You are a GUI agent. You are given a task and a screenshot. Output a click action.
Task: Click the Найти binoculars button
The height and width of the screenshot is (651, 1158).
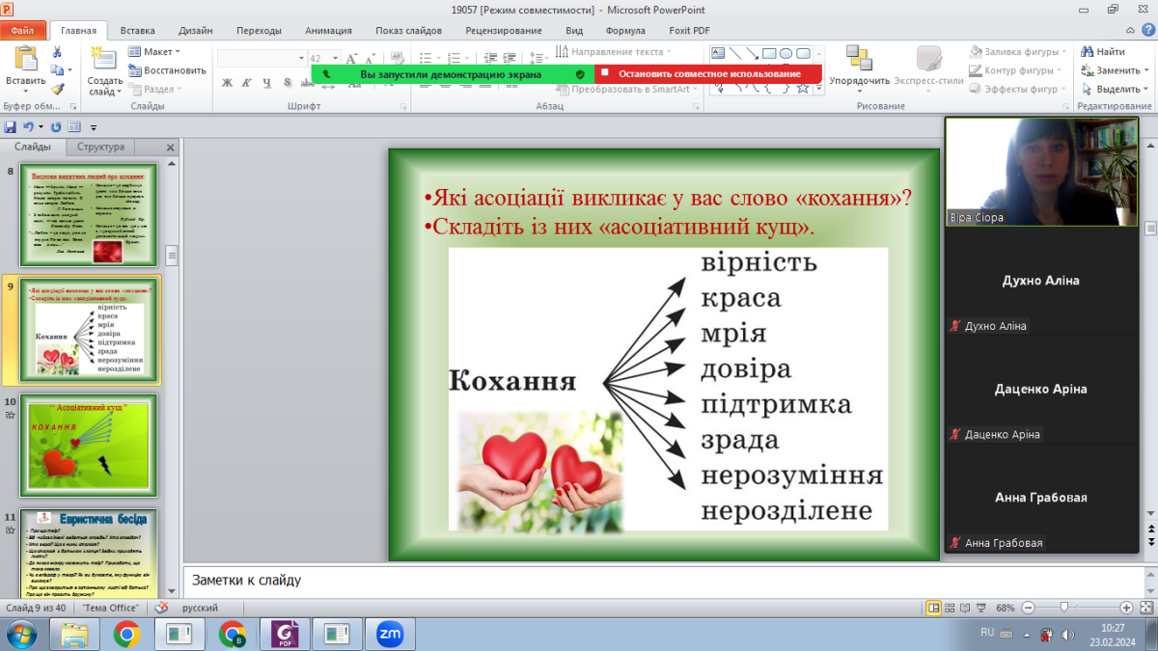coord(1102,52)
